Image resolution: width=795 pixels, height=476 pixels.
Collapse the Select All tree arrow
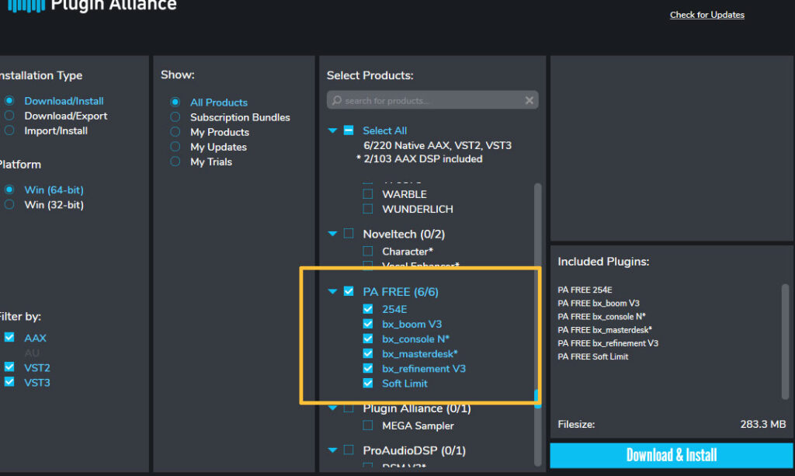coord(332,130)
